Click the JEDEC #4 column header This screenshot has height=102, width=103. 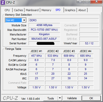click(x=86, y=51)
